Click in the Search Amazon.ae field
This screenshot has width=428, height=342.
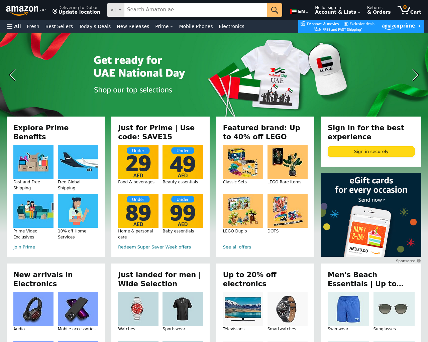point(196,10)
